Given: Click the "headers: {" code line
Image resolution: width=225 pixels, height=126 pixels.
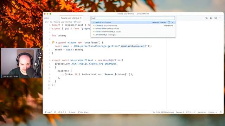Looking at the screenshot, I should (65, 71).
